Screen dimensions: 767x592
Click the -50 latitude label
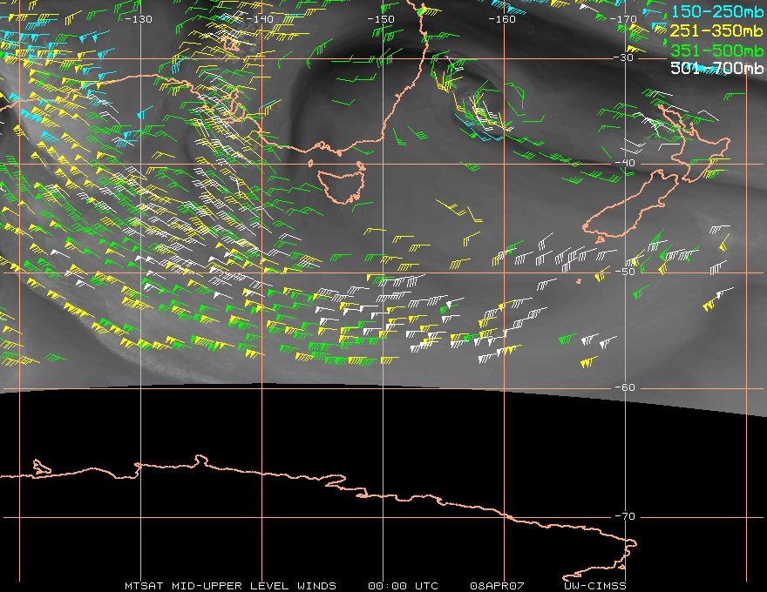625,272
